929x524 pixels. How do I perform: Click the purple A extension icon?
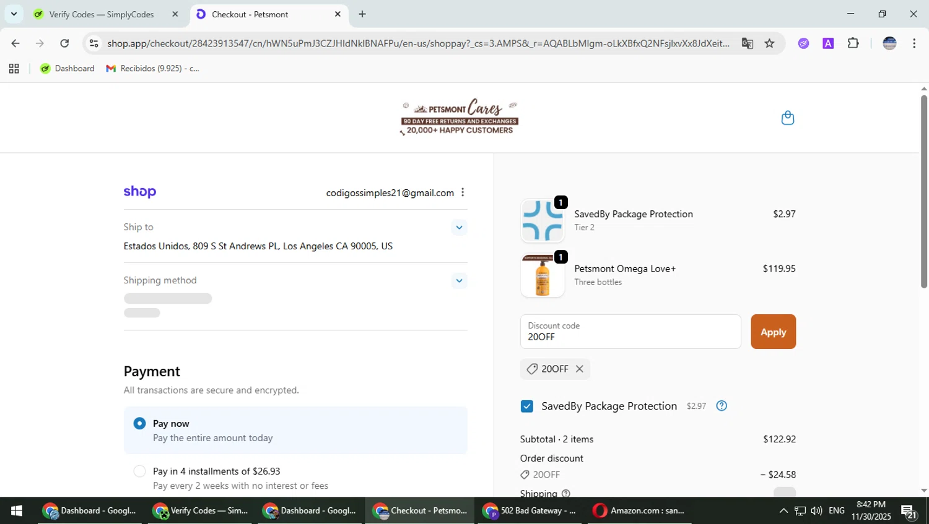click(x=828, y=43)
